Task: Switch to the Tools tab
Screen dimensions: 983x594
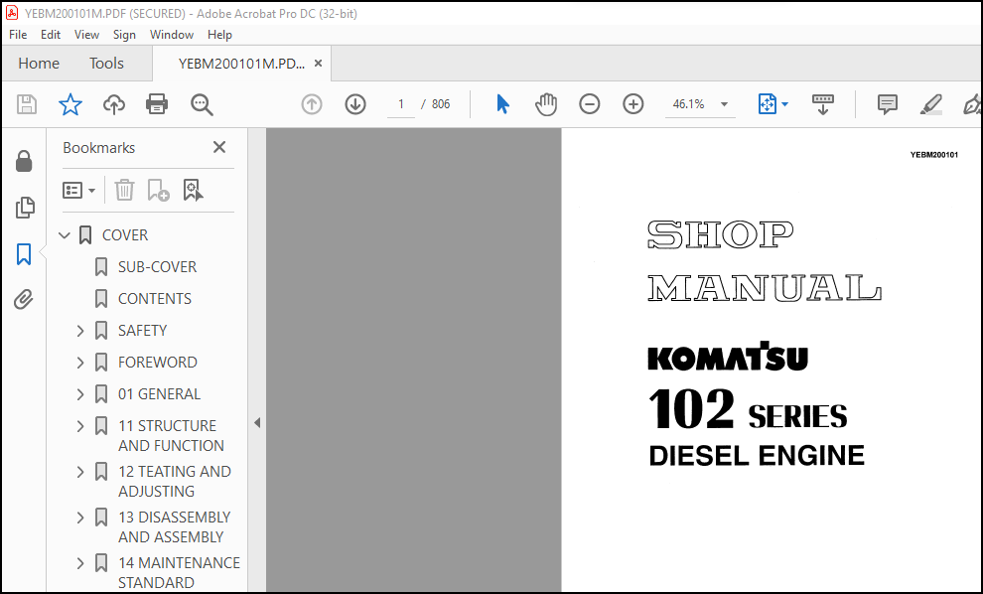Action: click(106, 64)
